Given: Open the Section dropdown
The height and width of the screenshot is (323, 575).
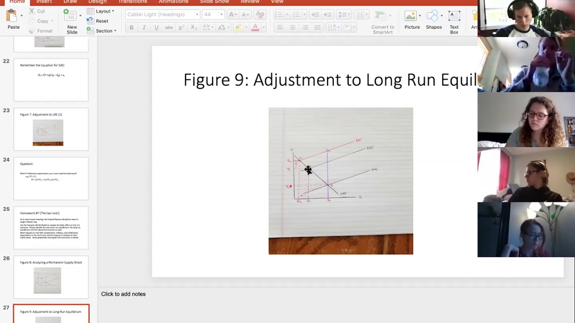Looking at the screenshot, I should [101, 31].
